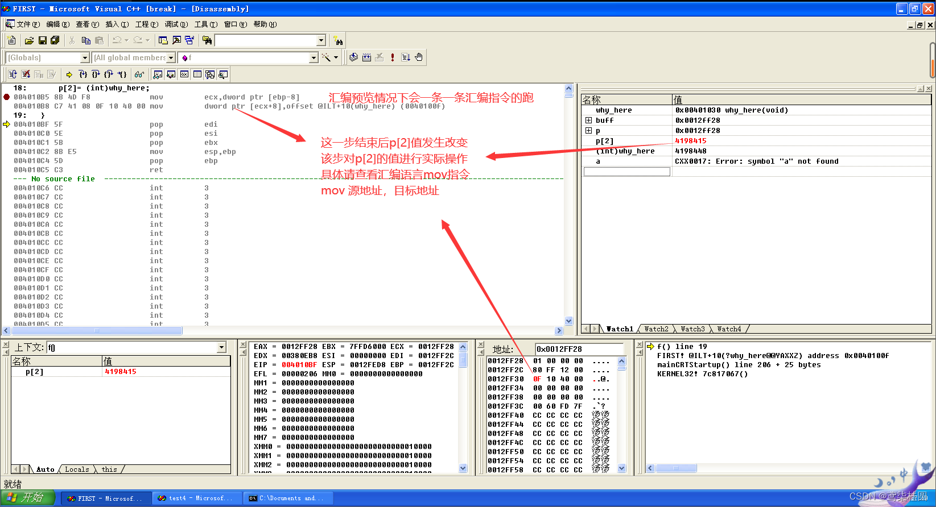Toggle the Watch window button
This screenshot has height=507, width=936.
tap(158, 74)
